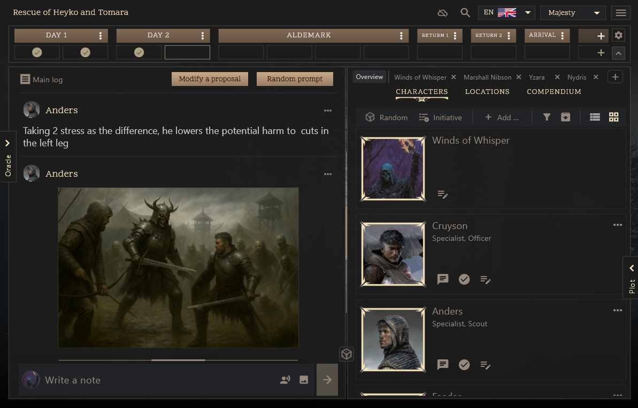Click the speaking character icon in note input
The height and width of the screenshot is (408, 638).
tap(284, 380)
